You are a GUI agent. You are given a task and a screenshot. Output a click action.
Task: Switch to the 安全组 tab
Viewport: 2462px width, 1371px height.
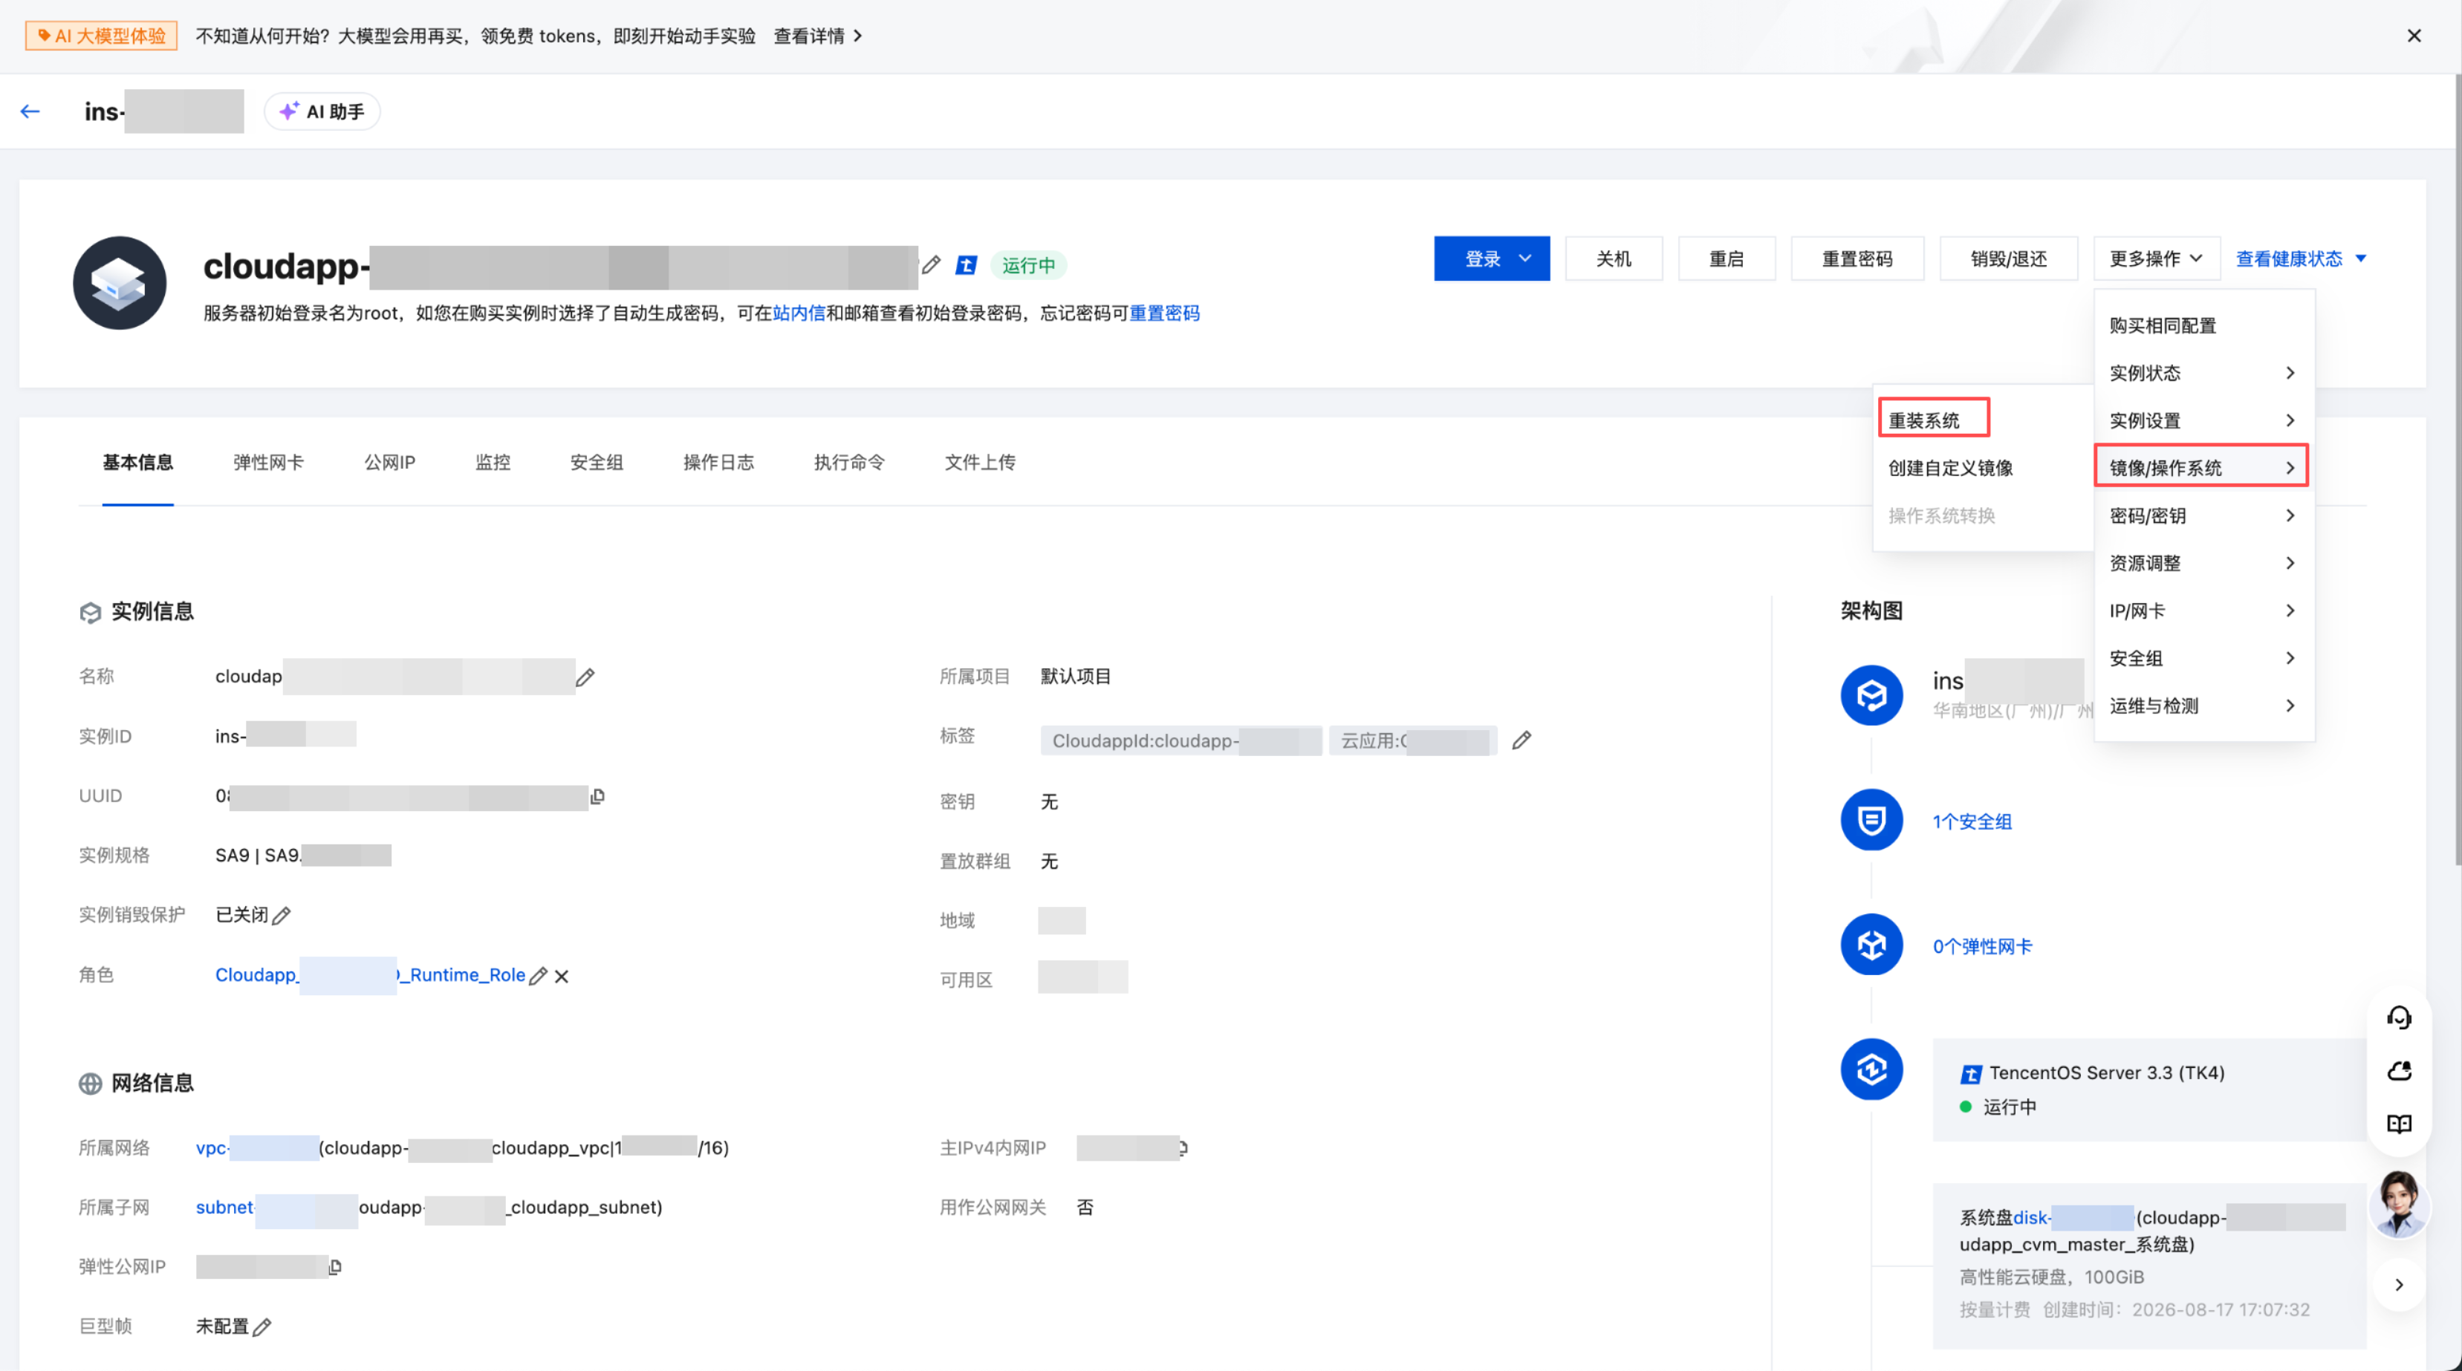(597, 463)
